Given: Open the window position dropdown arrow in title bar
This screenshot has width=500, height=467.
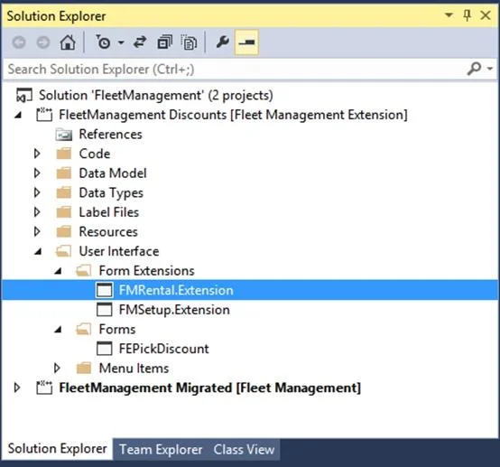Looking at the screenshot, I should [449, 15].
